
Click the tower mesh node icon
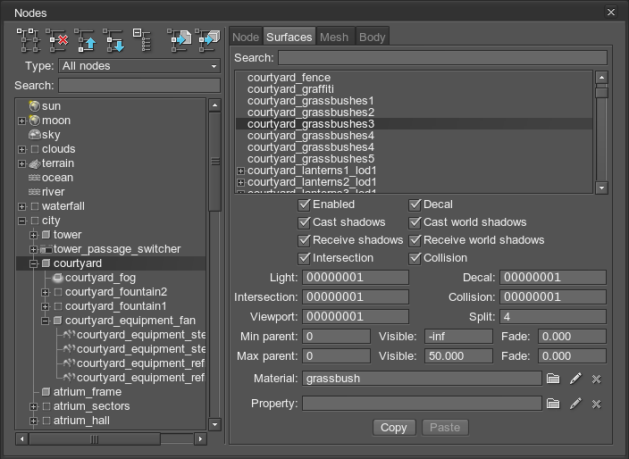46,235
